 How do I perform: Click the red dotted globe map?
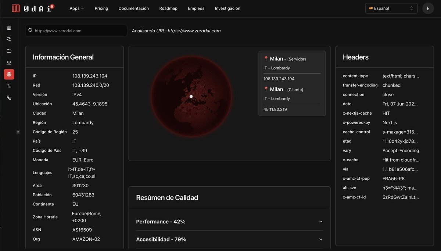(x=191, y=96)
